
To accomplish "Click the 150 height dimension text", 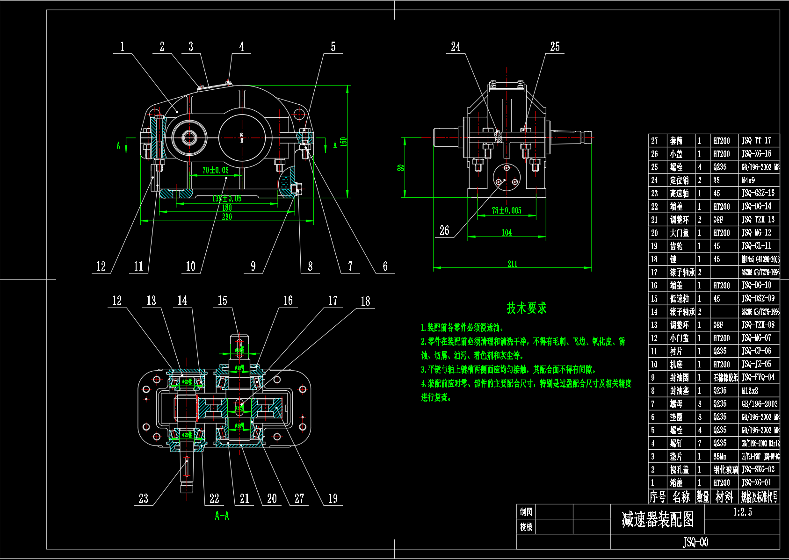I will [x=343, y=142].
